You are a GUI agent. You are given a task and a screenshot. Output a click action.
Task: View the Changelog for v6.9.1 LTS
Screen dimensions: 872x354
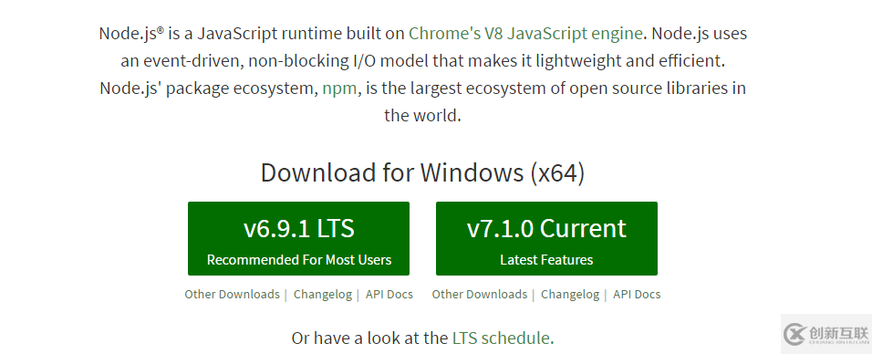[323, 295]
